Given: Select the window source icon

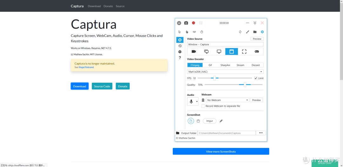Looking at the screenshot, I should pyautogui.click(x=232, y=52).
